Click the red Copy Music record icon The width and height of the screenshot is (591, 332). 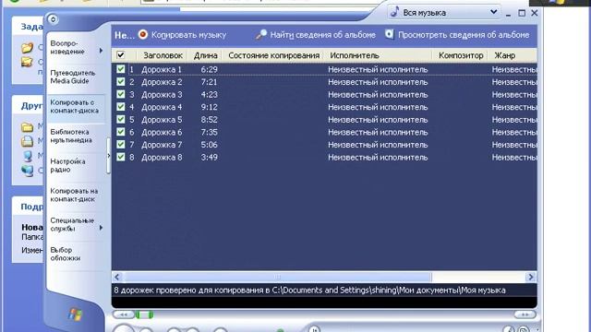coord(143,35)
